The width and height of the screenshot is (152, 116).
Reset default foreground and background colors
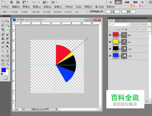(2, 74)
